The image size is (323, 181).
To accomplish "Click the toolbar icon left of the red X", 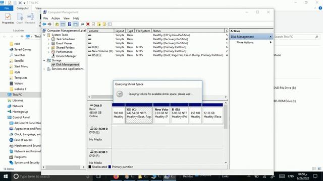I will (x=82, y=24).
